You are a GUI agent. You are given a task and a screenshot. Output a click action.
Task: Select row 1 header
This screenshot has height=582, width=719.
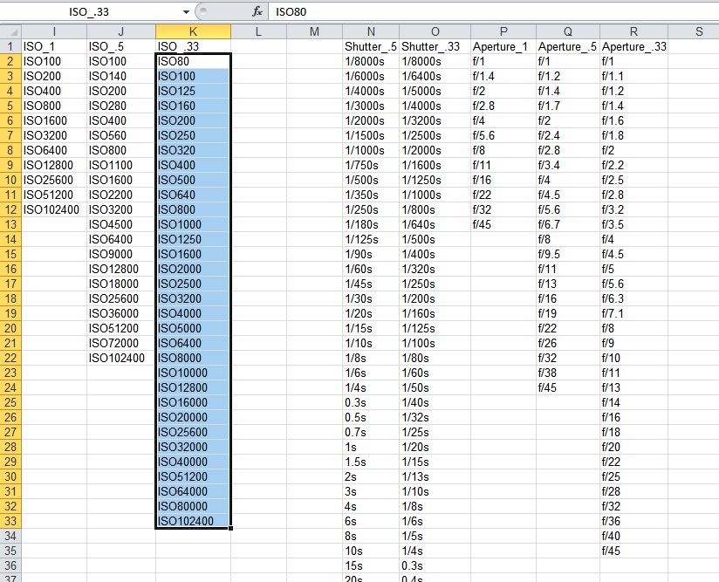(10, 46)
